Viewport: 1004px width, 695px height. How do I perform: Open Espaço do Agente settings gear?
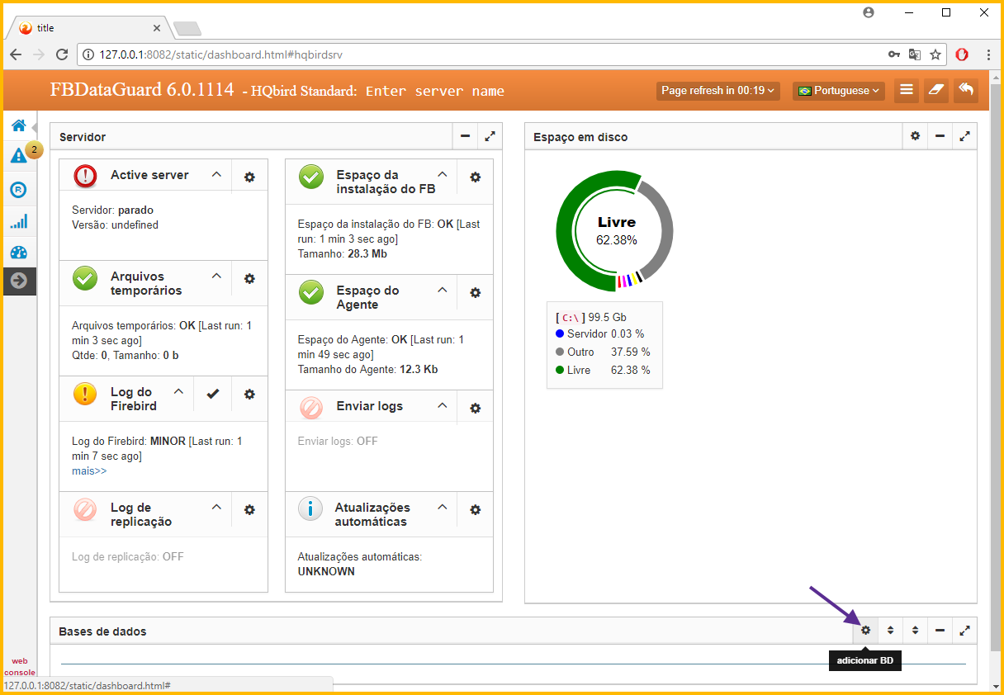click(x=475, y=292)
